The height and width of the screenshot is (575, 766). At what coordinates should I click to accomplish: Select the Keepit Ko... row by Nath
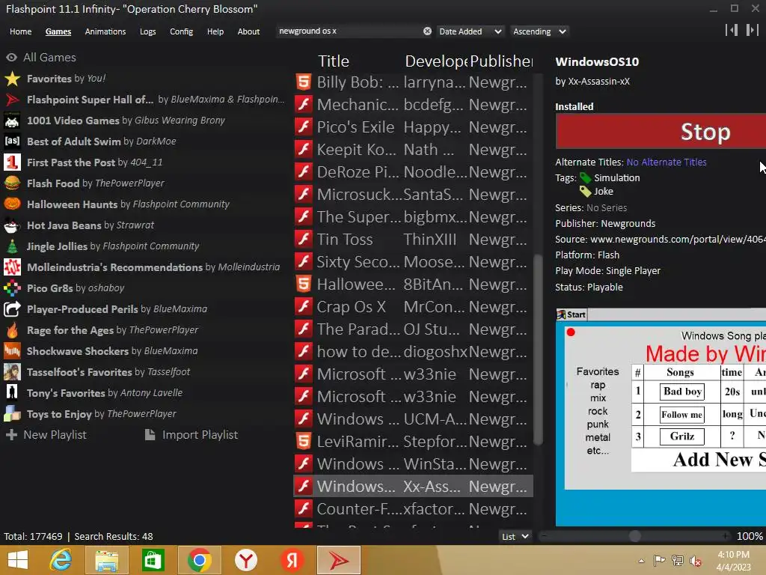coord(413,149)
